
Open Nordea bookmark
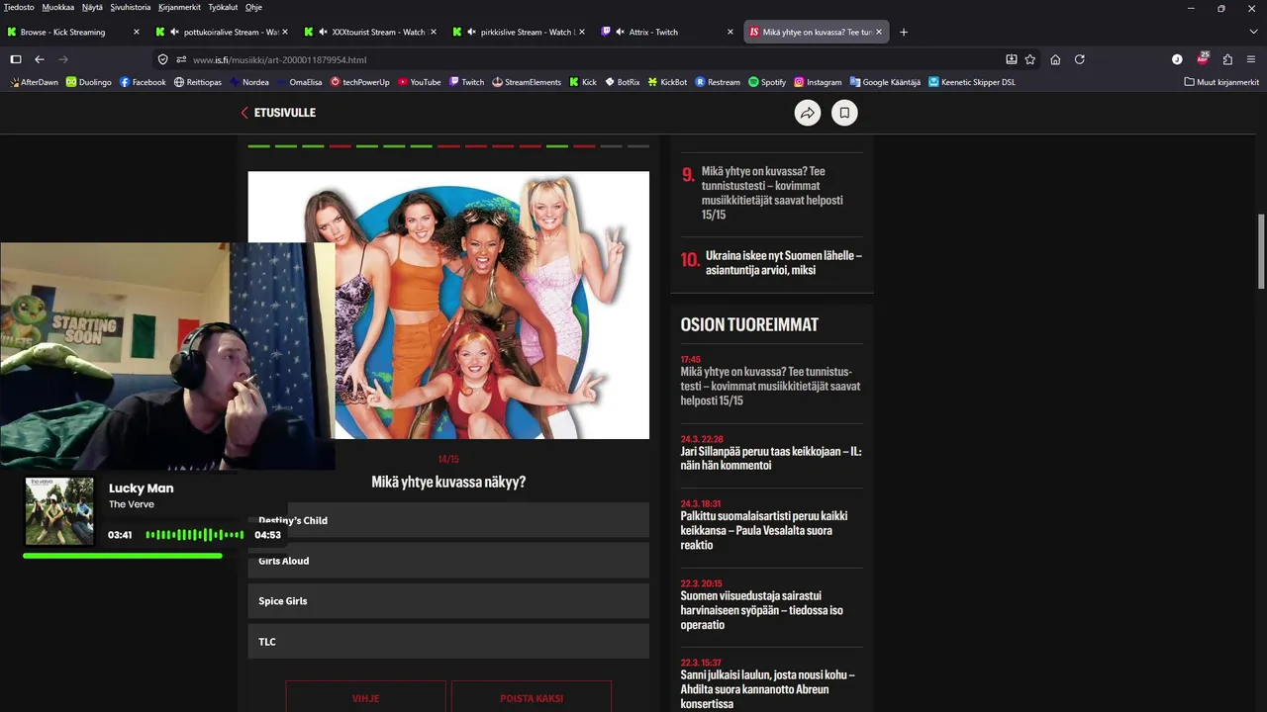click(249, 82)
